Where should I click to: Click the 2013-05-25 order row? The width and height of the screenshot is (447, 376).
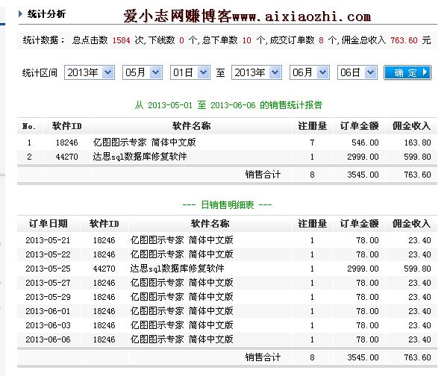[x=227, y=269]
